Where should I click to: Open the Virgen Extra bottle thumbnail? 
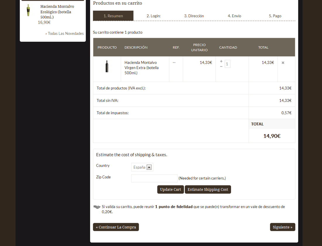coord(107,66)
